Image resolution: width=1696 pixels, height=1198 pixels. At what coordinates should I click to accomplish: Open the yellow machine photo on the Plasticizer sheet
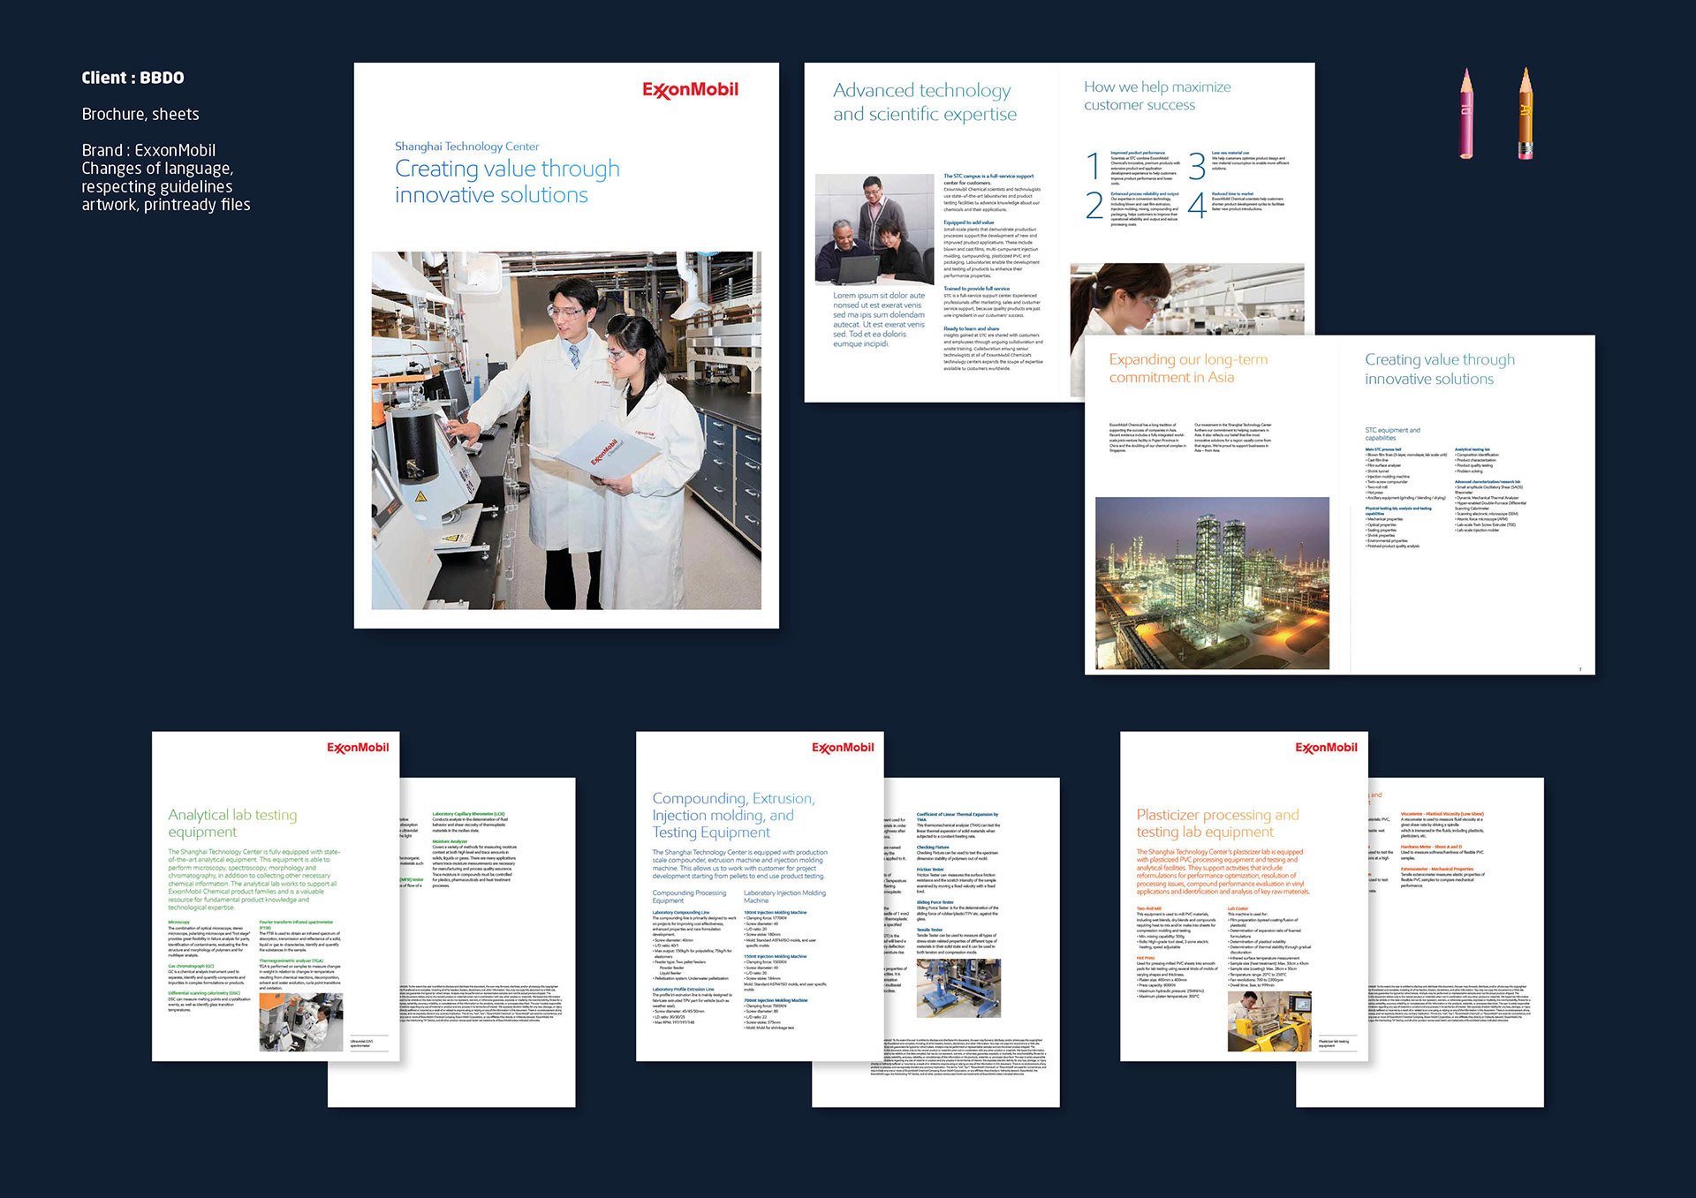tap(1269, 1021)
